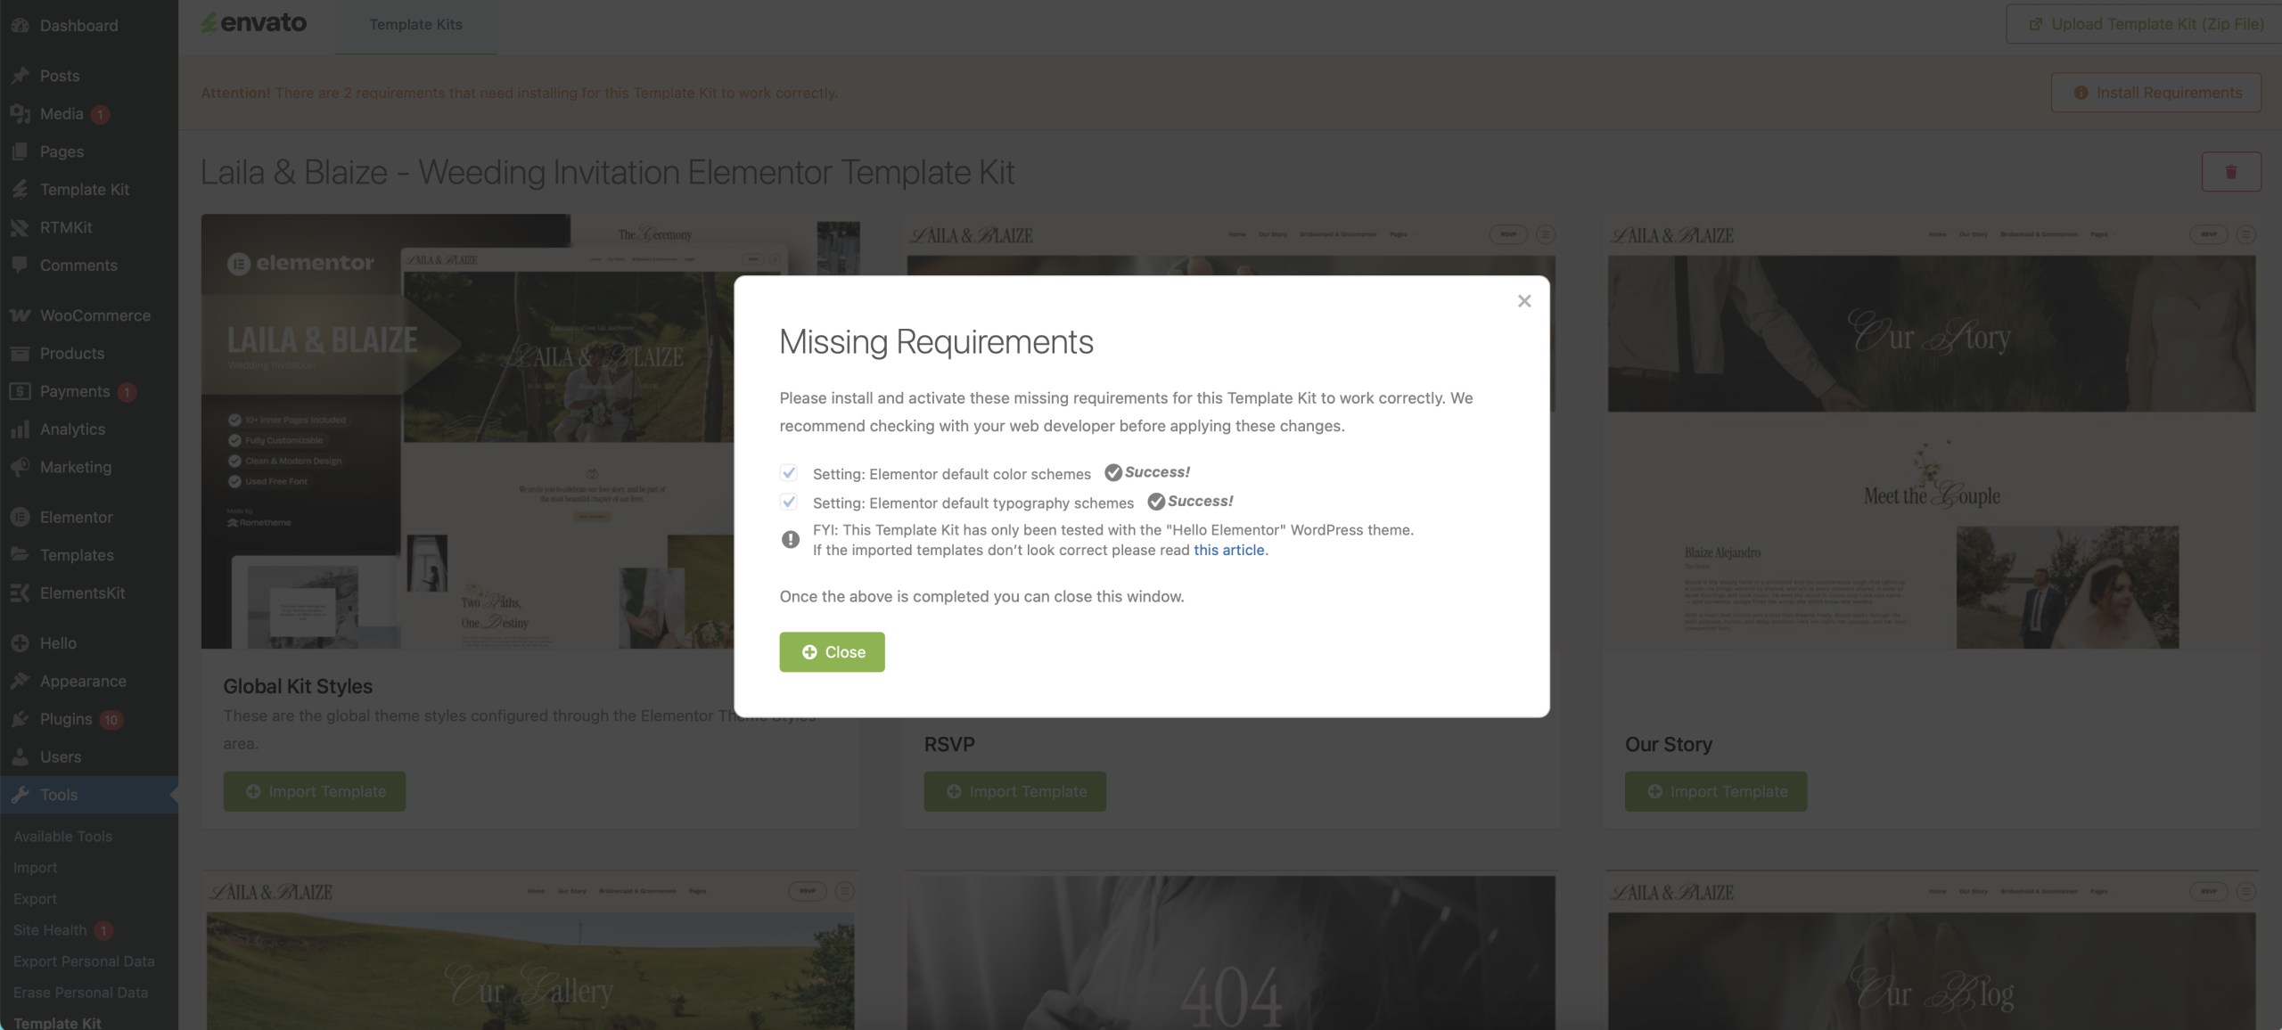Click the Our Blog preview thumbnail

pos(1932,951)
